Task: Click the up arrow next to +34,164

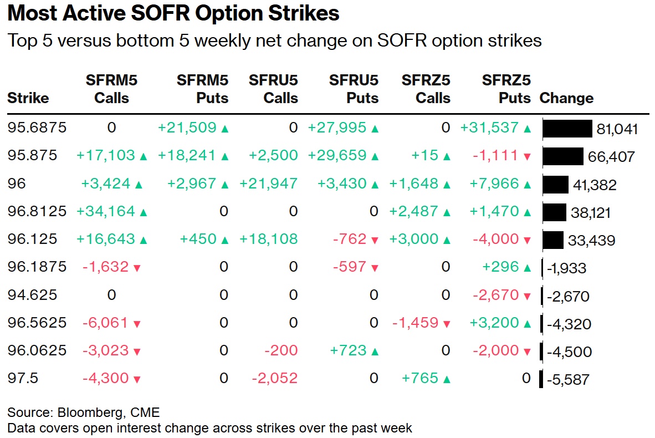Action: (144, 212)
